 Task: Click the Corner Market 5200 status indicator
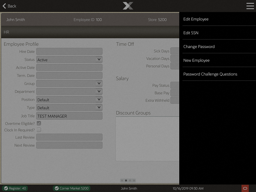tap(71, 188)
